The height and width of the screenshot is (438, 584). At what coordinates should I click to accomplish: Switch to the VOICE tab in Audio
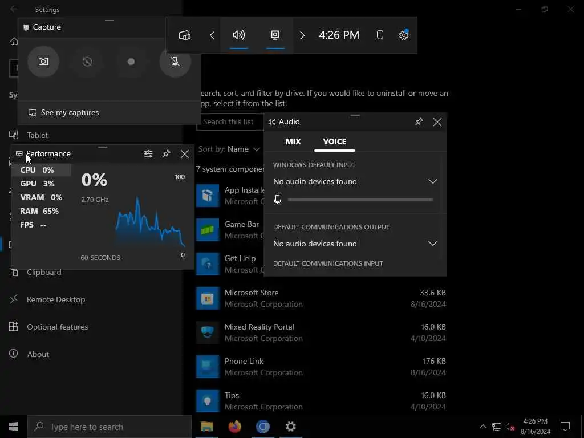click(334, 141)
